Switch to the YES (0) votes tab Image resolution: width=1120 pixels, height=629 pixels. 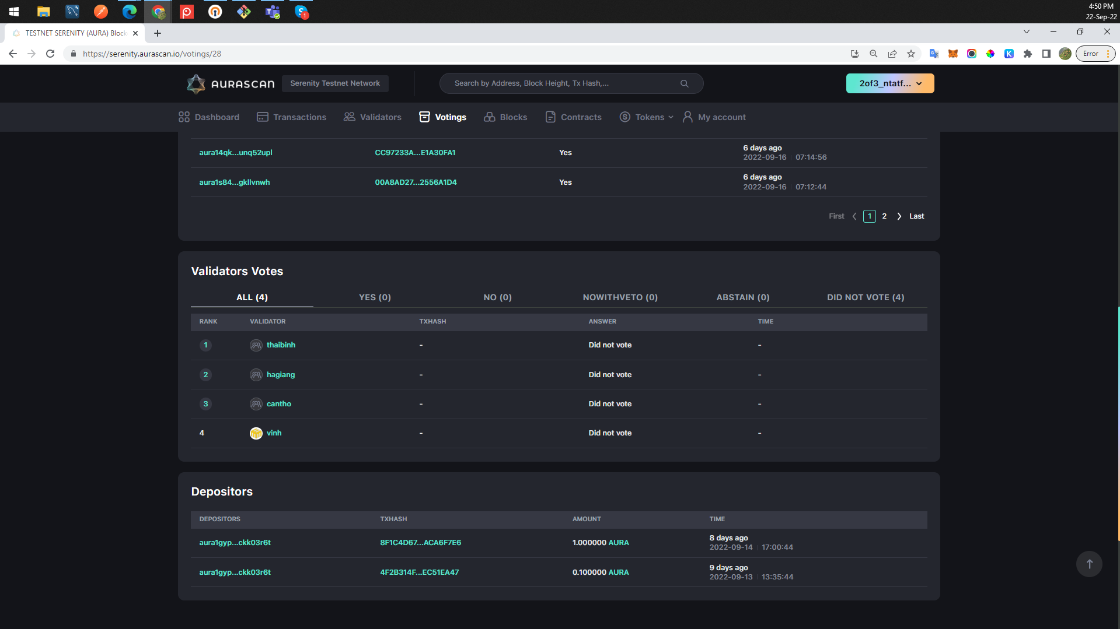(x=374, y=297)
